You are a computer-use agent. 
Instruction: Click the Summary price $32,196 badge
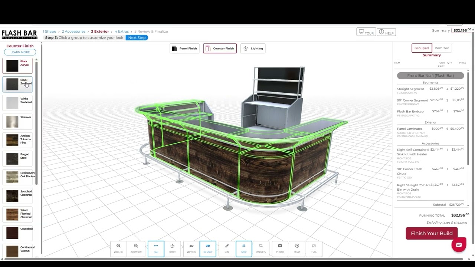click(462, 30)
